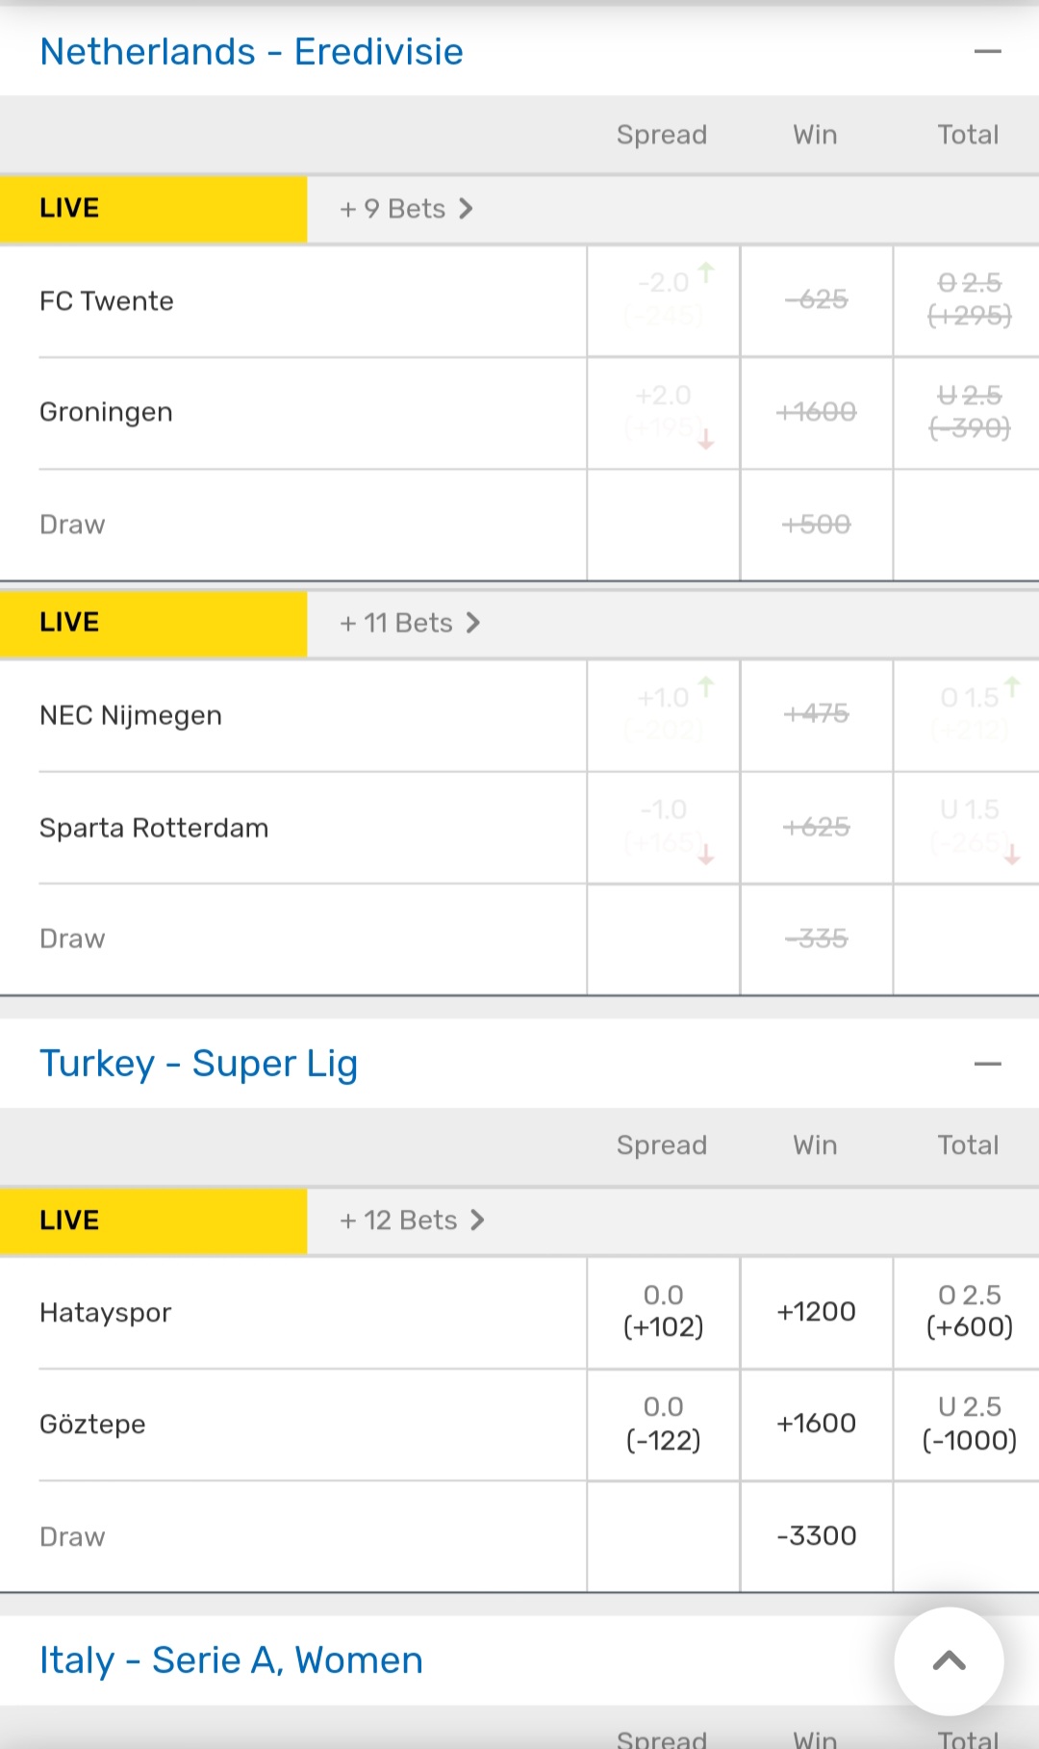Image resolution: width=1039 pixels, height=1749 pixels.
Task: Choose Draw at -3300 odds
Action: [x=816, y=1535]
